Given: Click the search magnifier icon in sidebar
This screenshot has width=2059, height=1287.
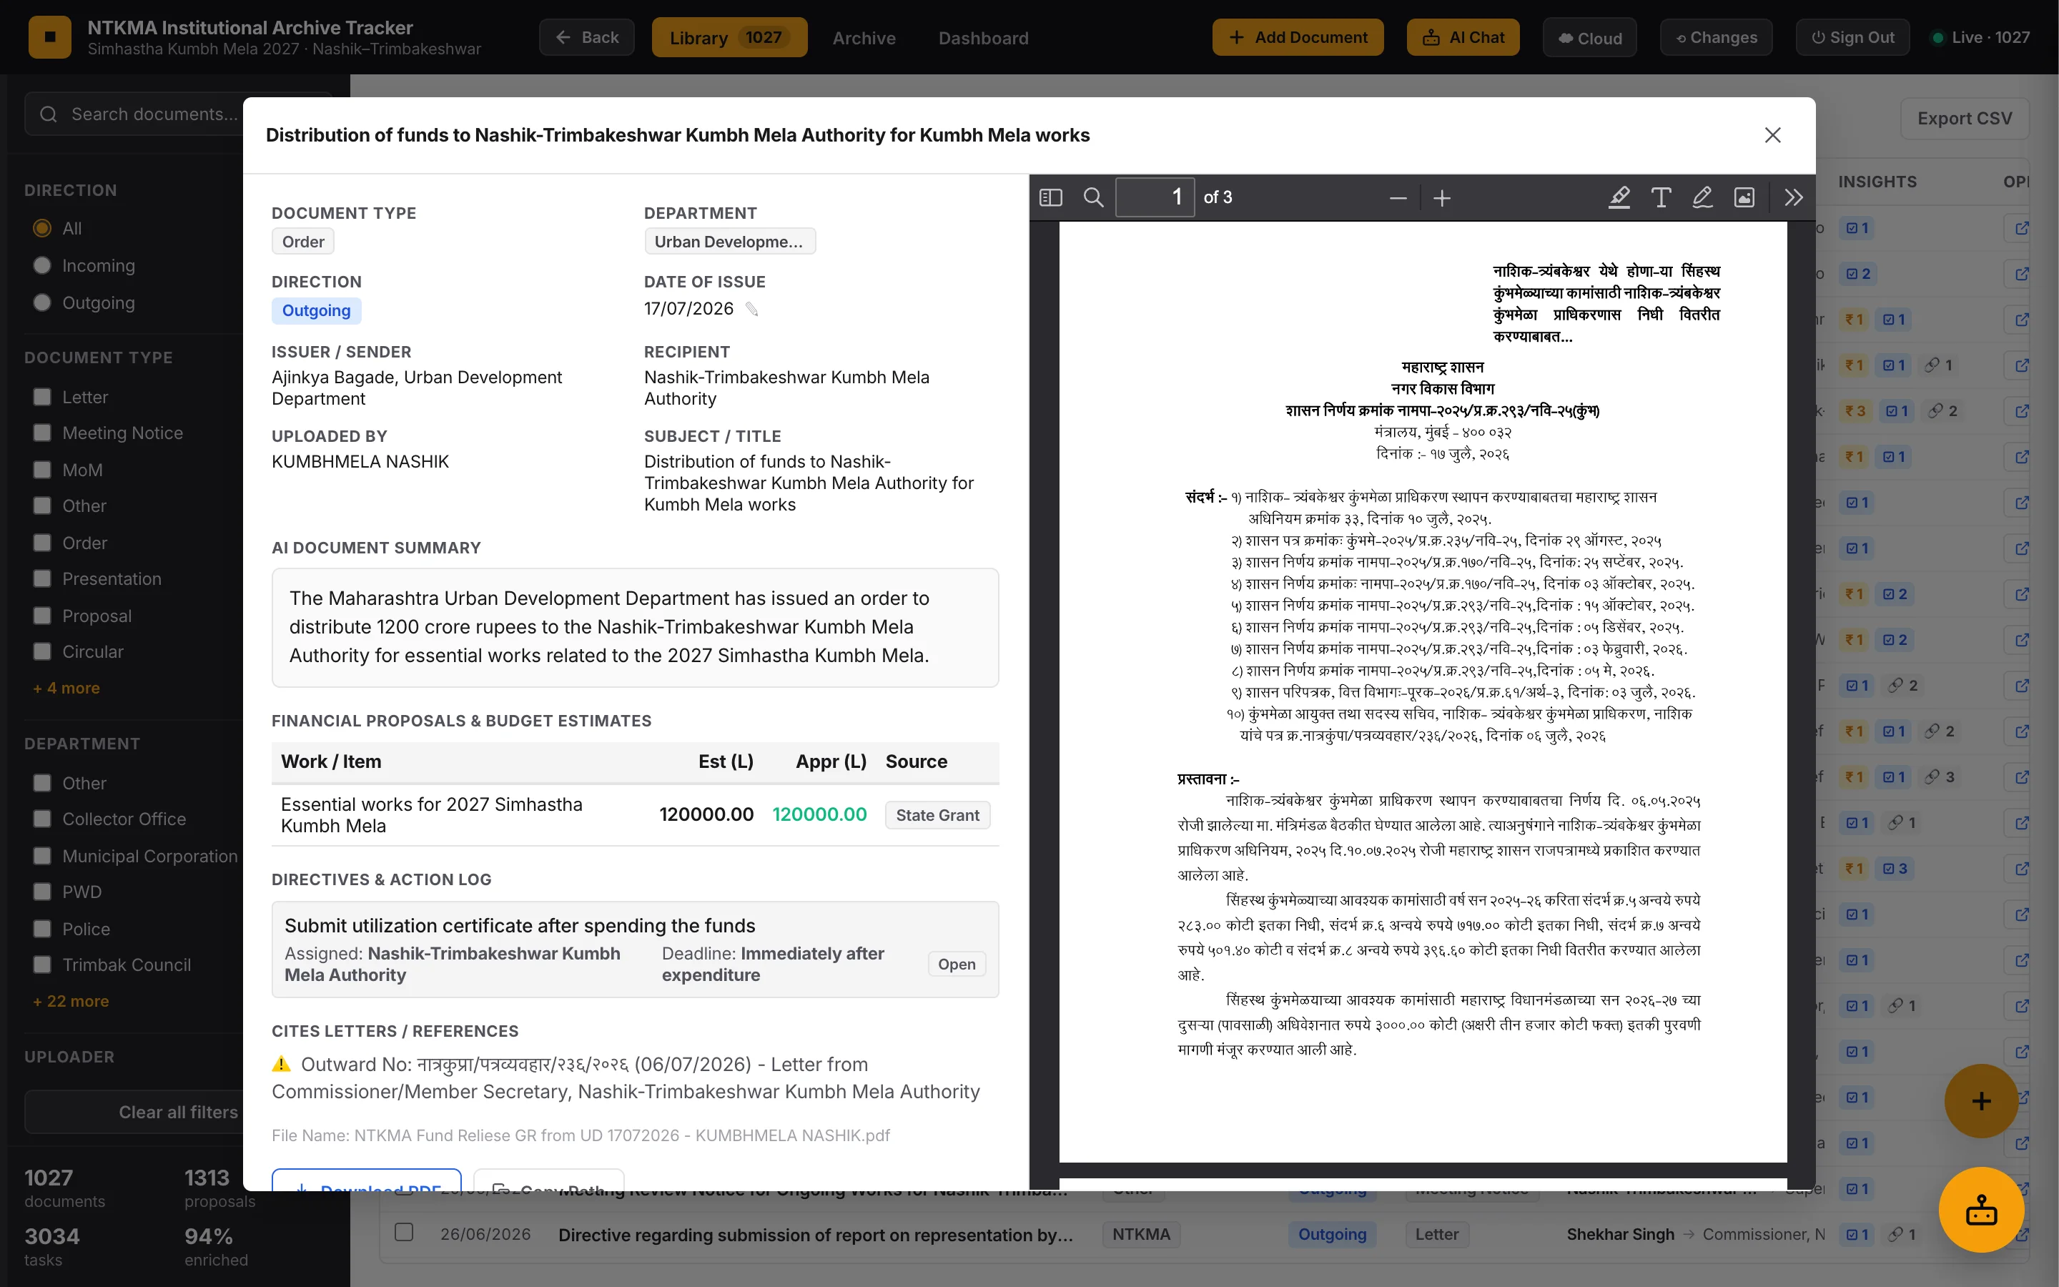Looking at the screenshot, I should (49, 114).
